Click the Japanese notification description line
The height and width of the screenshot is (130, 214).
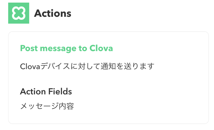click(87, 66)
